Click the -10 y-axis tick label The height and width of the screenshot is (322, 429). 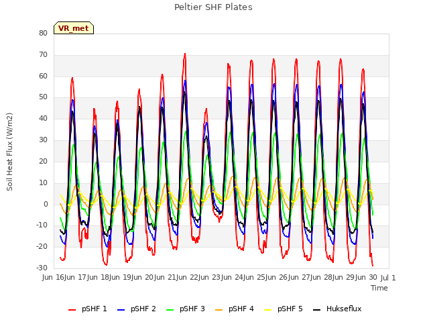pyautogui.click(x=42, y=225)
